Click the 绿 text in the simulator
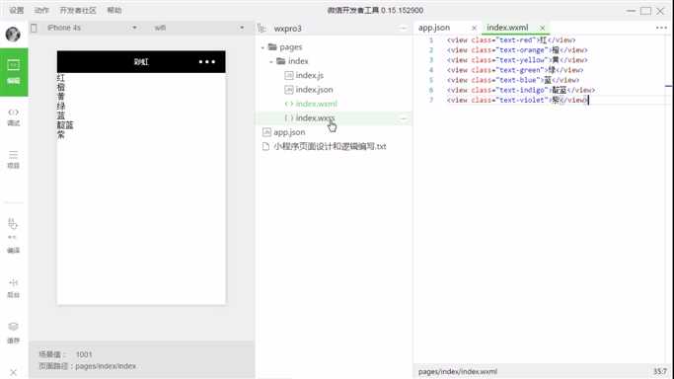 pos(60,107)
